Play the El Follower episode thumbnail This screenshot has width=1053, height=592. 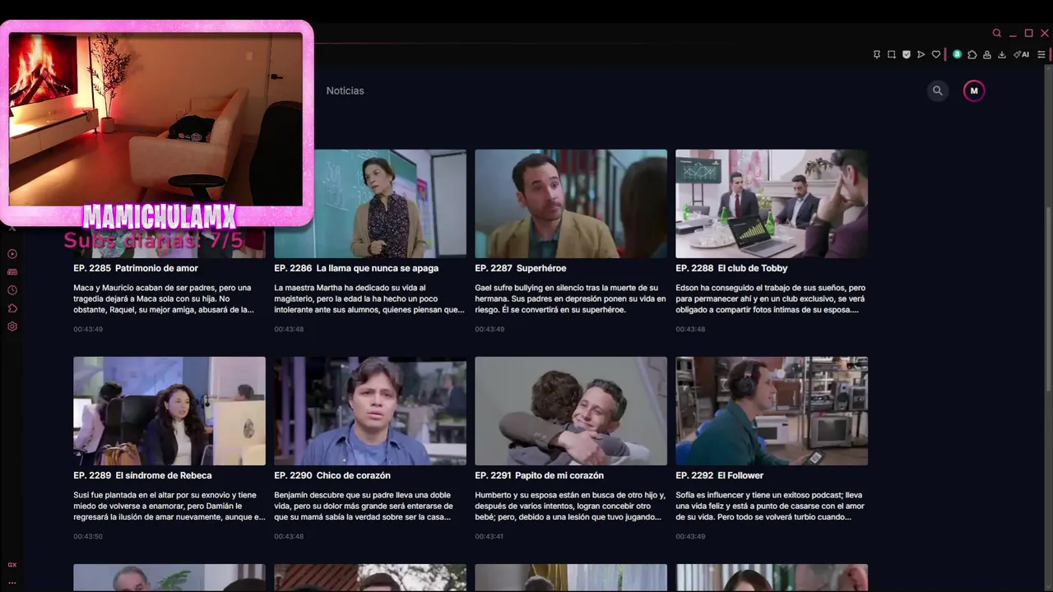pos(772,410)
